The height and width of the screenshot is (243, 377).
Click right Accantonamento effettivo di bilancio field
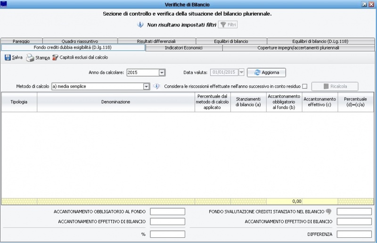coord(354,221)
